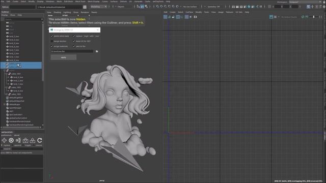Toggle the move UV to 1001 checkbox
The width and height of the screenshot is (326, 183).
point(74,41)
